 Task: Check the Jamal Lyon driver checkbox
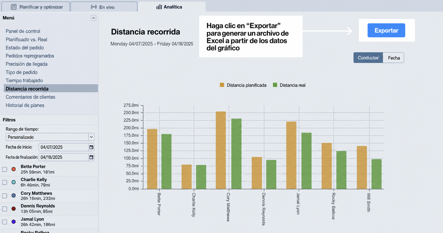(x=5, y=222)
